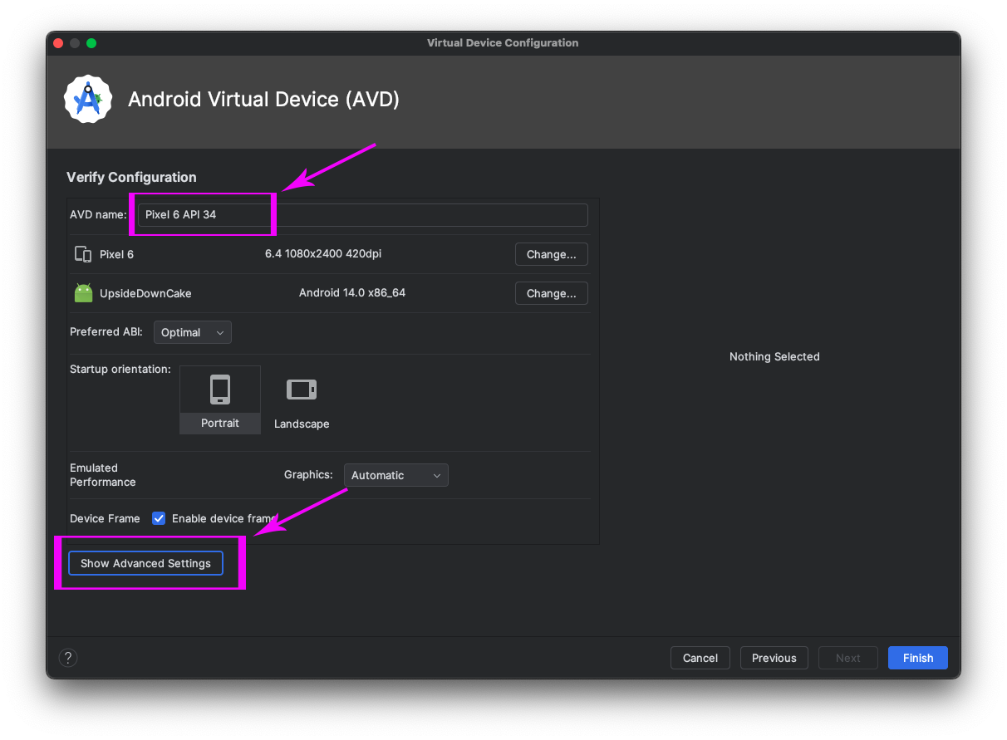Viewport: 1007px width, 740px height.
Task: Click Show Advanced Settings button
Action: (145, 563)
